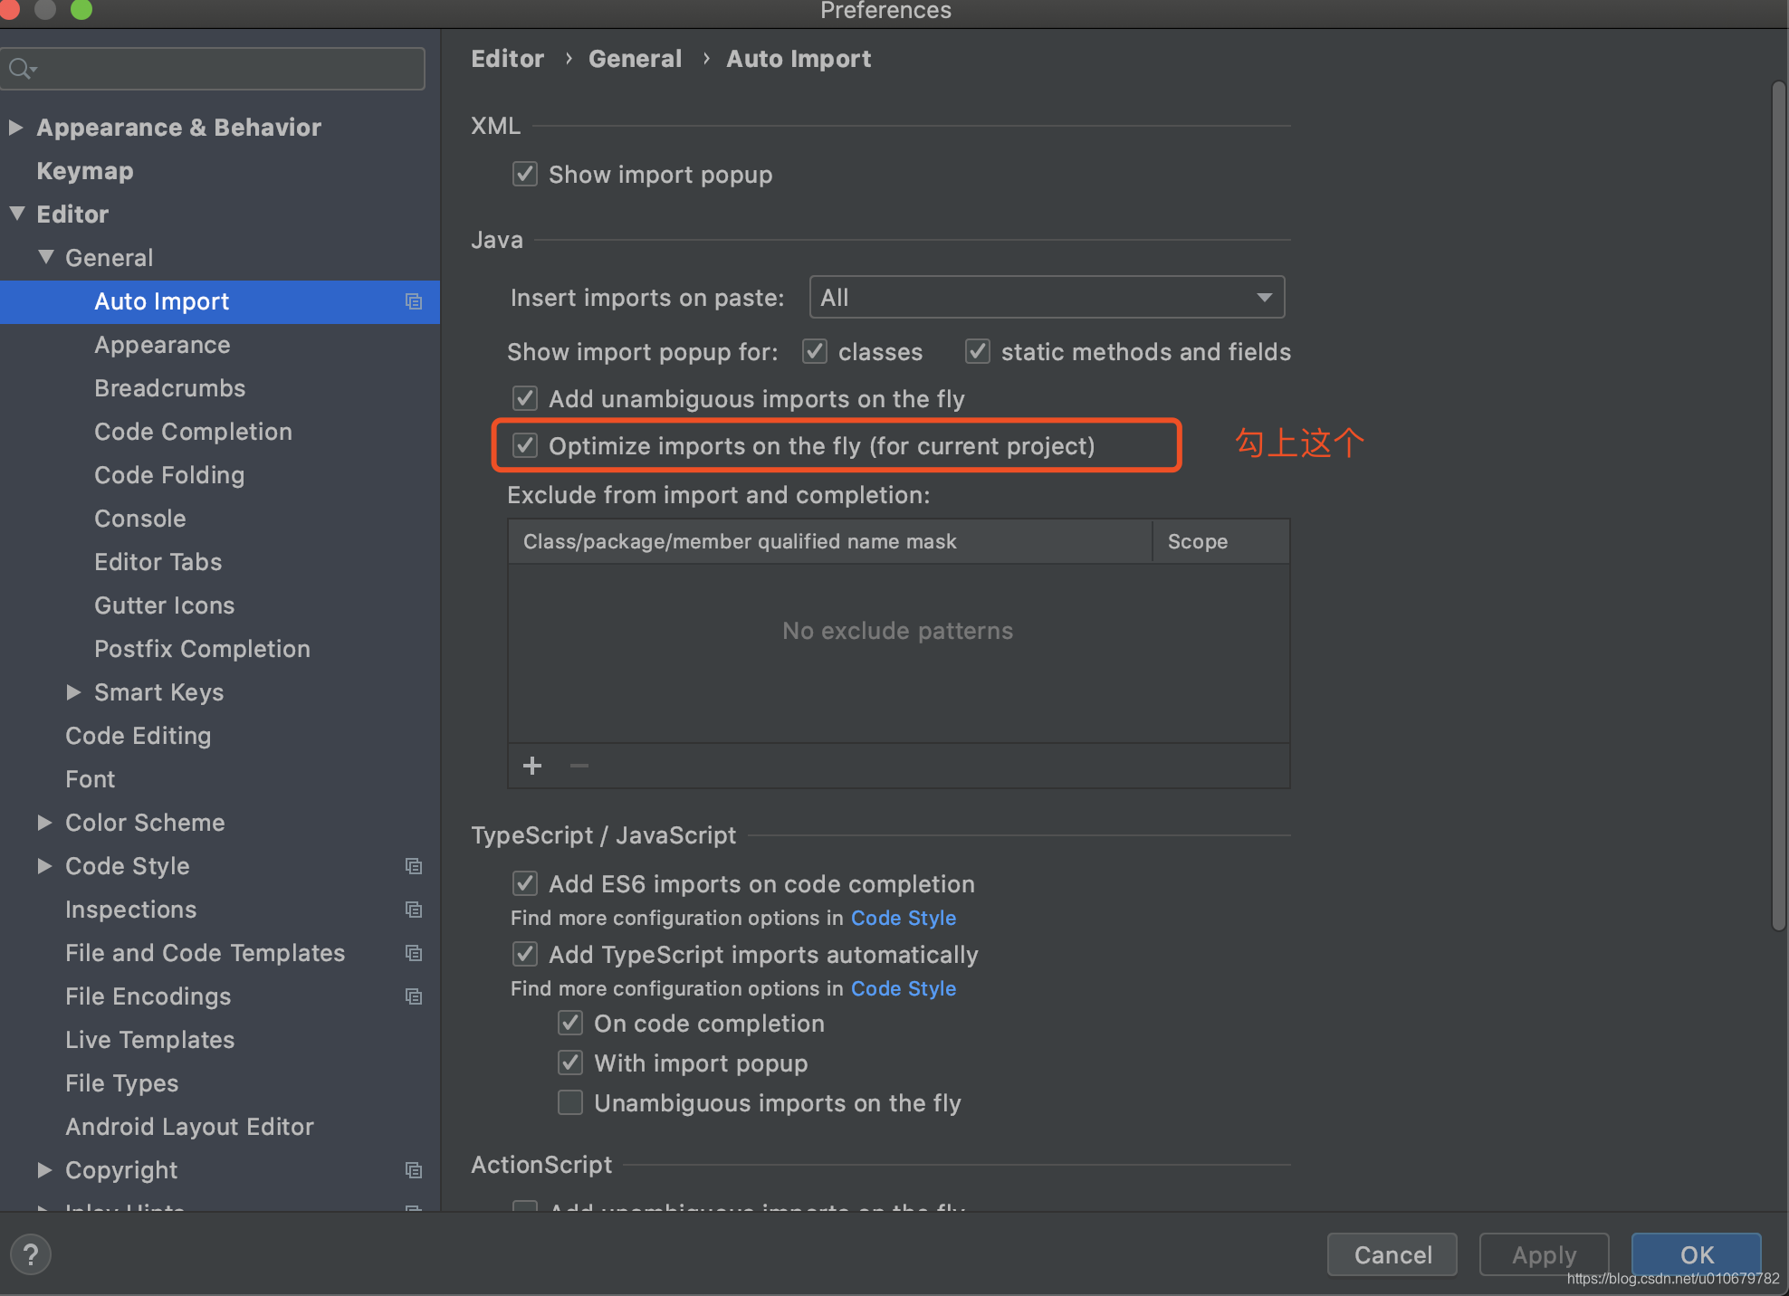
Task: Open File and Code Templates settings
Action: point(206,953)
